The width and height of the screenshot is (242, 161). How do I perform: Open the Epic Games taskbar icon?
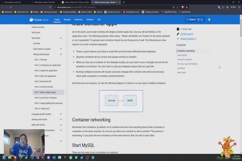pos(65,157)
